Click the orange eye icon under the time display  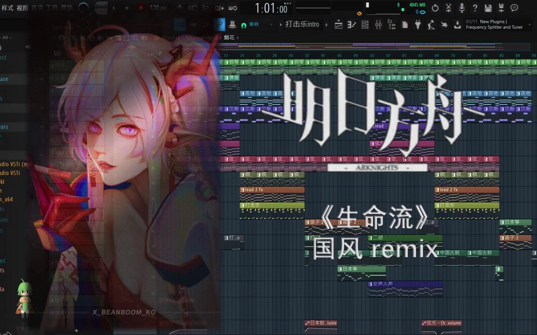pyautogui.click(x=359, y=14)
